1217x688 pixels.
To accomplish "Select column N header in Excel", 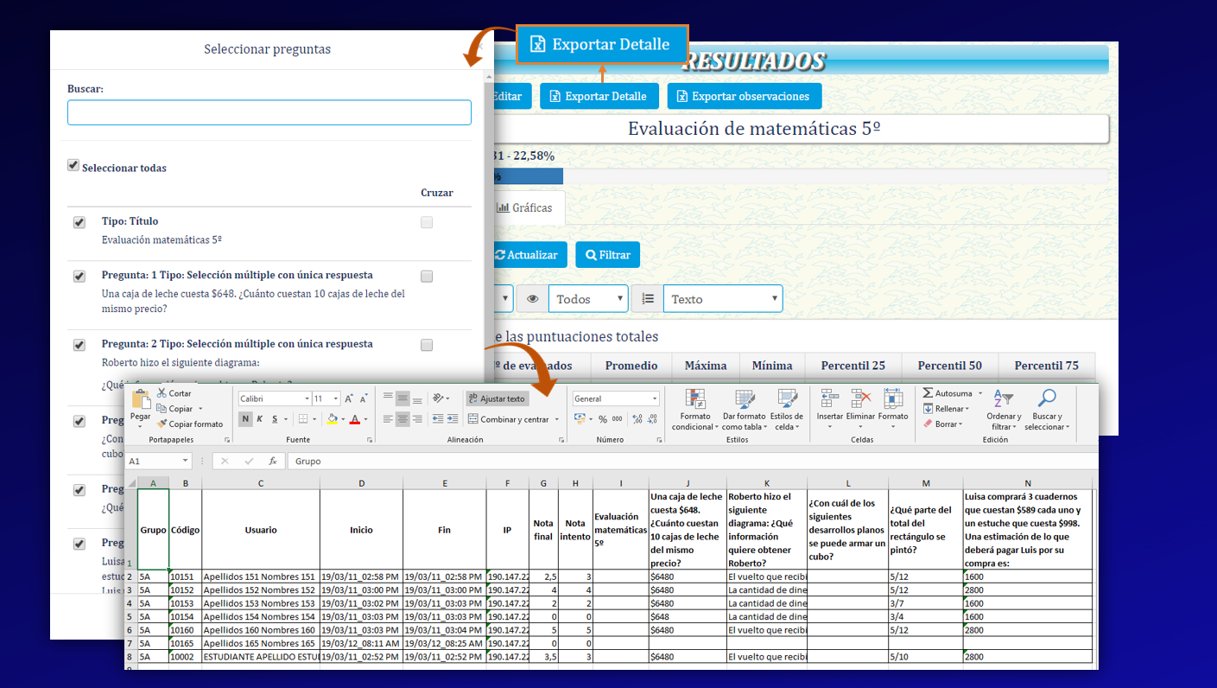I will (x=1028, y=483).
